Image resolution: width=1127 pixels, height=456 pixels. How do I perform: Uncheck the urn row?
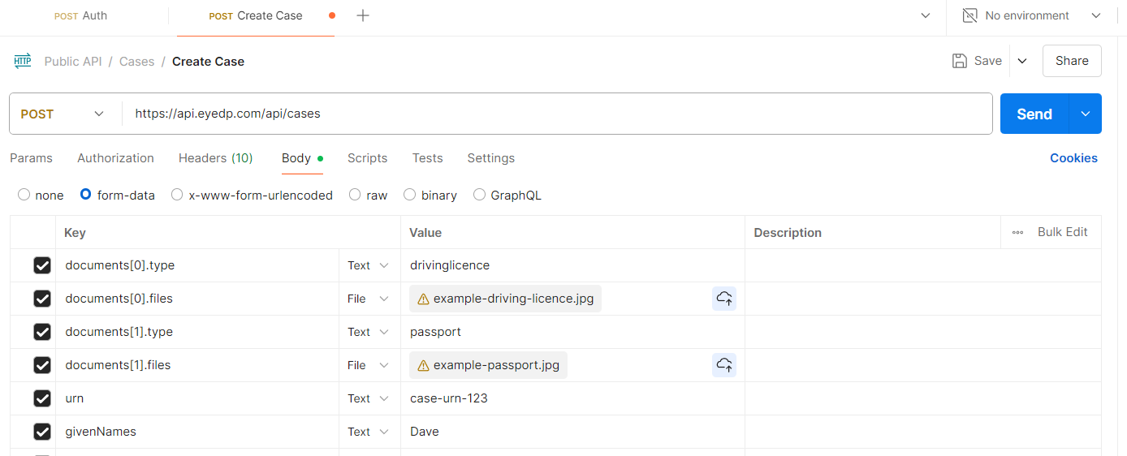(42, 398)
